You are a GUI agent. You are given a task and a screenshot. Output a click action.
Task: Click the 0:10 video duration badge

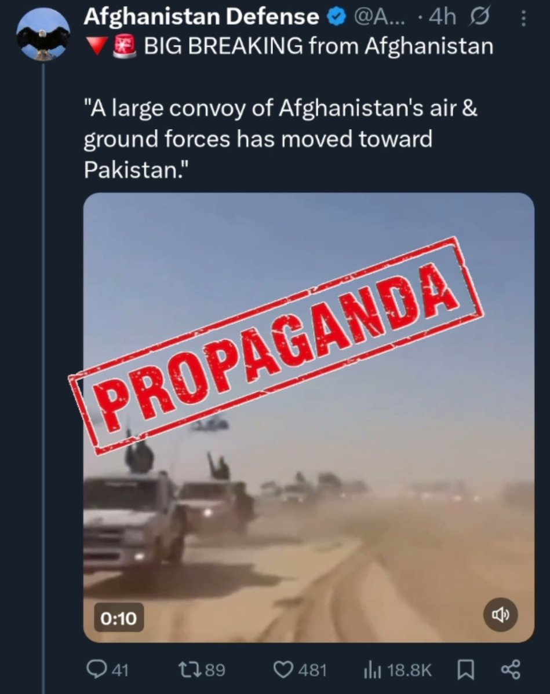(118, 618)
